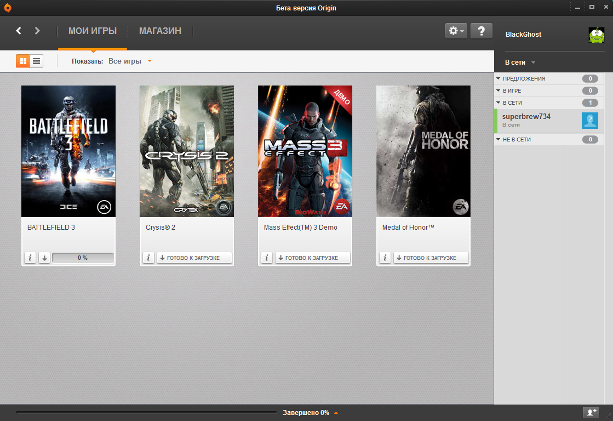Show info for BATTLEFIELD 3
Image resolution: width=613 pixels, height=421 pixels.
pos(30,258)
